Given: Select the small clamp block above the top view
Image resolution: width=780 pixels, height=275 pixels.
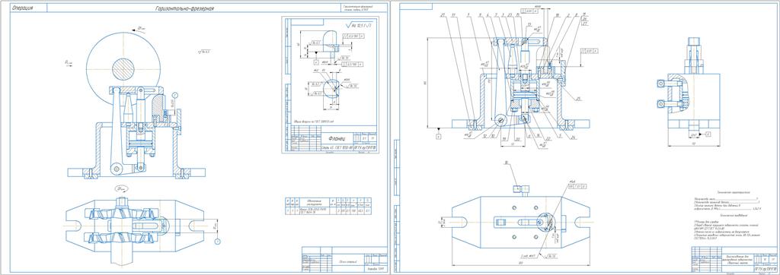Looking at the screenshot, I should pos(520,188).
